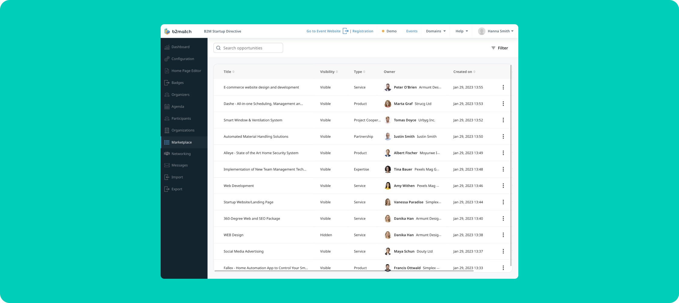679x303 pixels.
Task: Click the table's vertical scrollbar
Action: [511, 165]
